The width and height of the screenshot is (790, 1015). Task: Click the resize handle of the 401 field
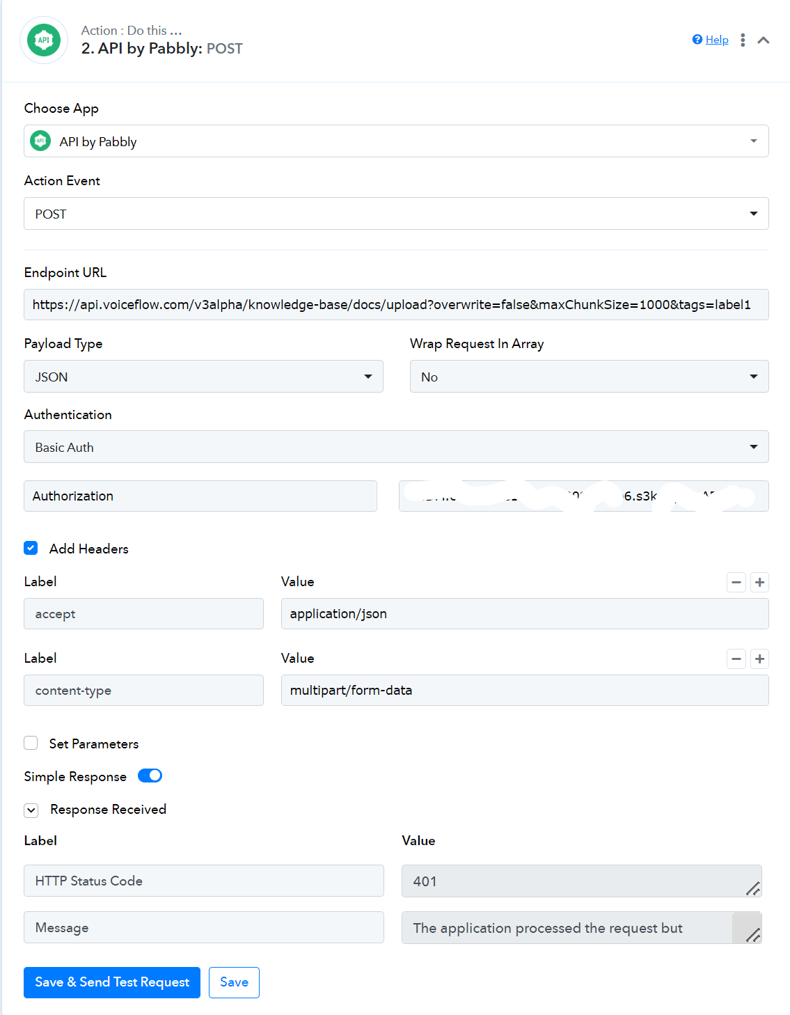tap(753, 888)
